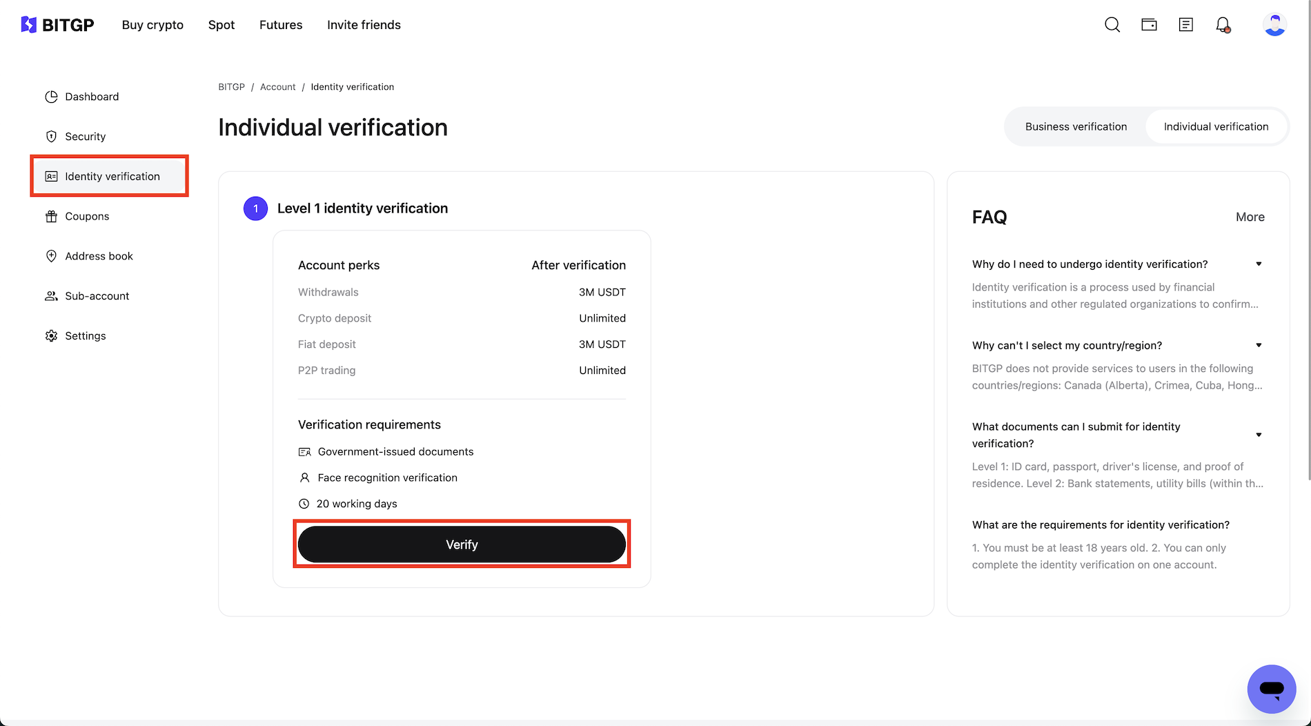Open 'What are the requirements for identity verification?' question

[x=1101, y=525]
